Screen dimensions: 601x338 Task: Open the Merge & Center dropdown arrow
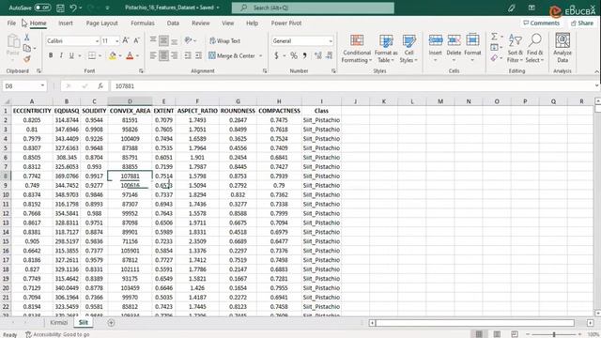coord(261,56)
